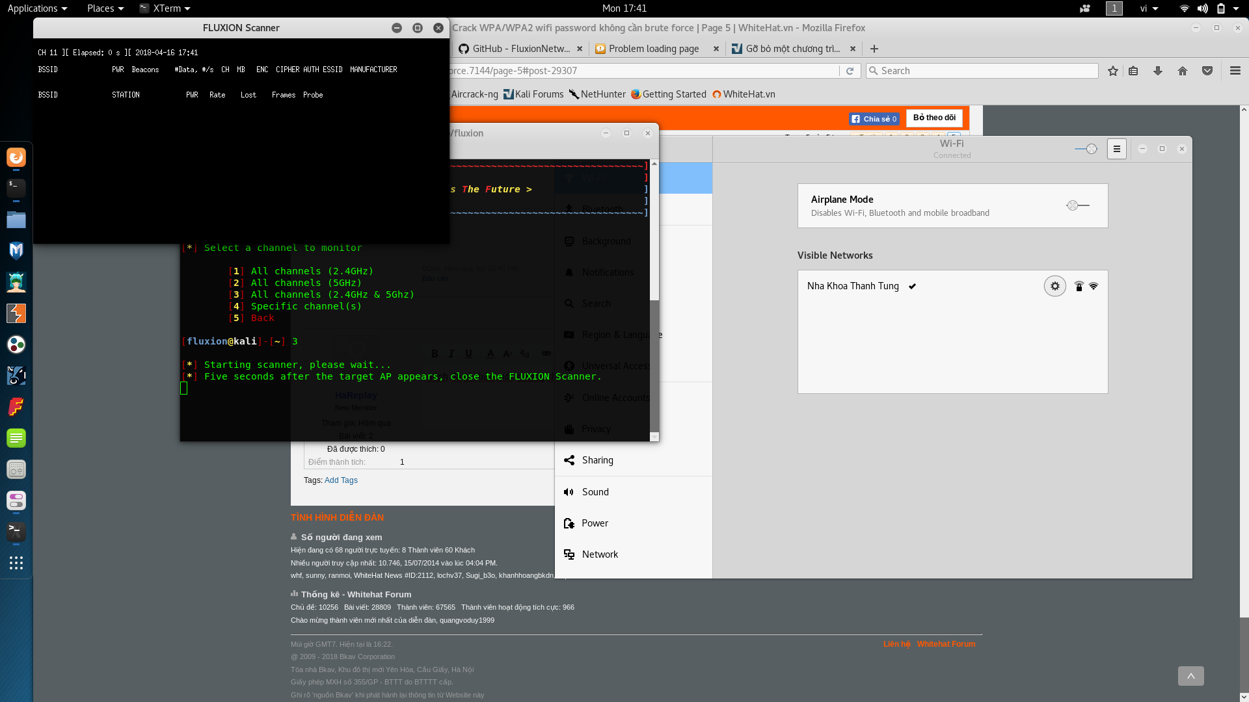This screenshot has width=1249, height=702.
Task: Open settings gear for Nha Khoa Thanh Tung
Action: [1054, 286]
